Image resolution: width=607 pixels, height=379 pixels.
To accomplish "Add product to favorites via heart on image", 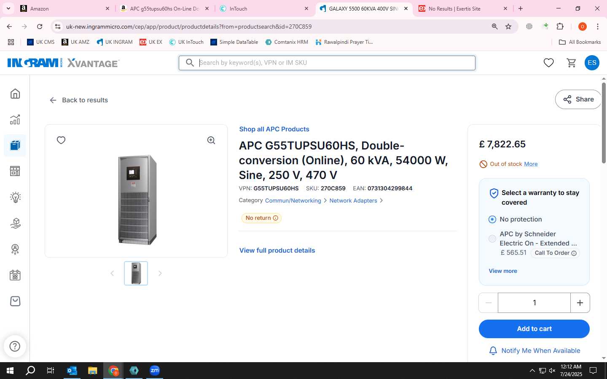I will [61, 140].
